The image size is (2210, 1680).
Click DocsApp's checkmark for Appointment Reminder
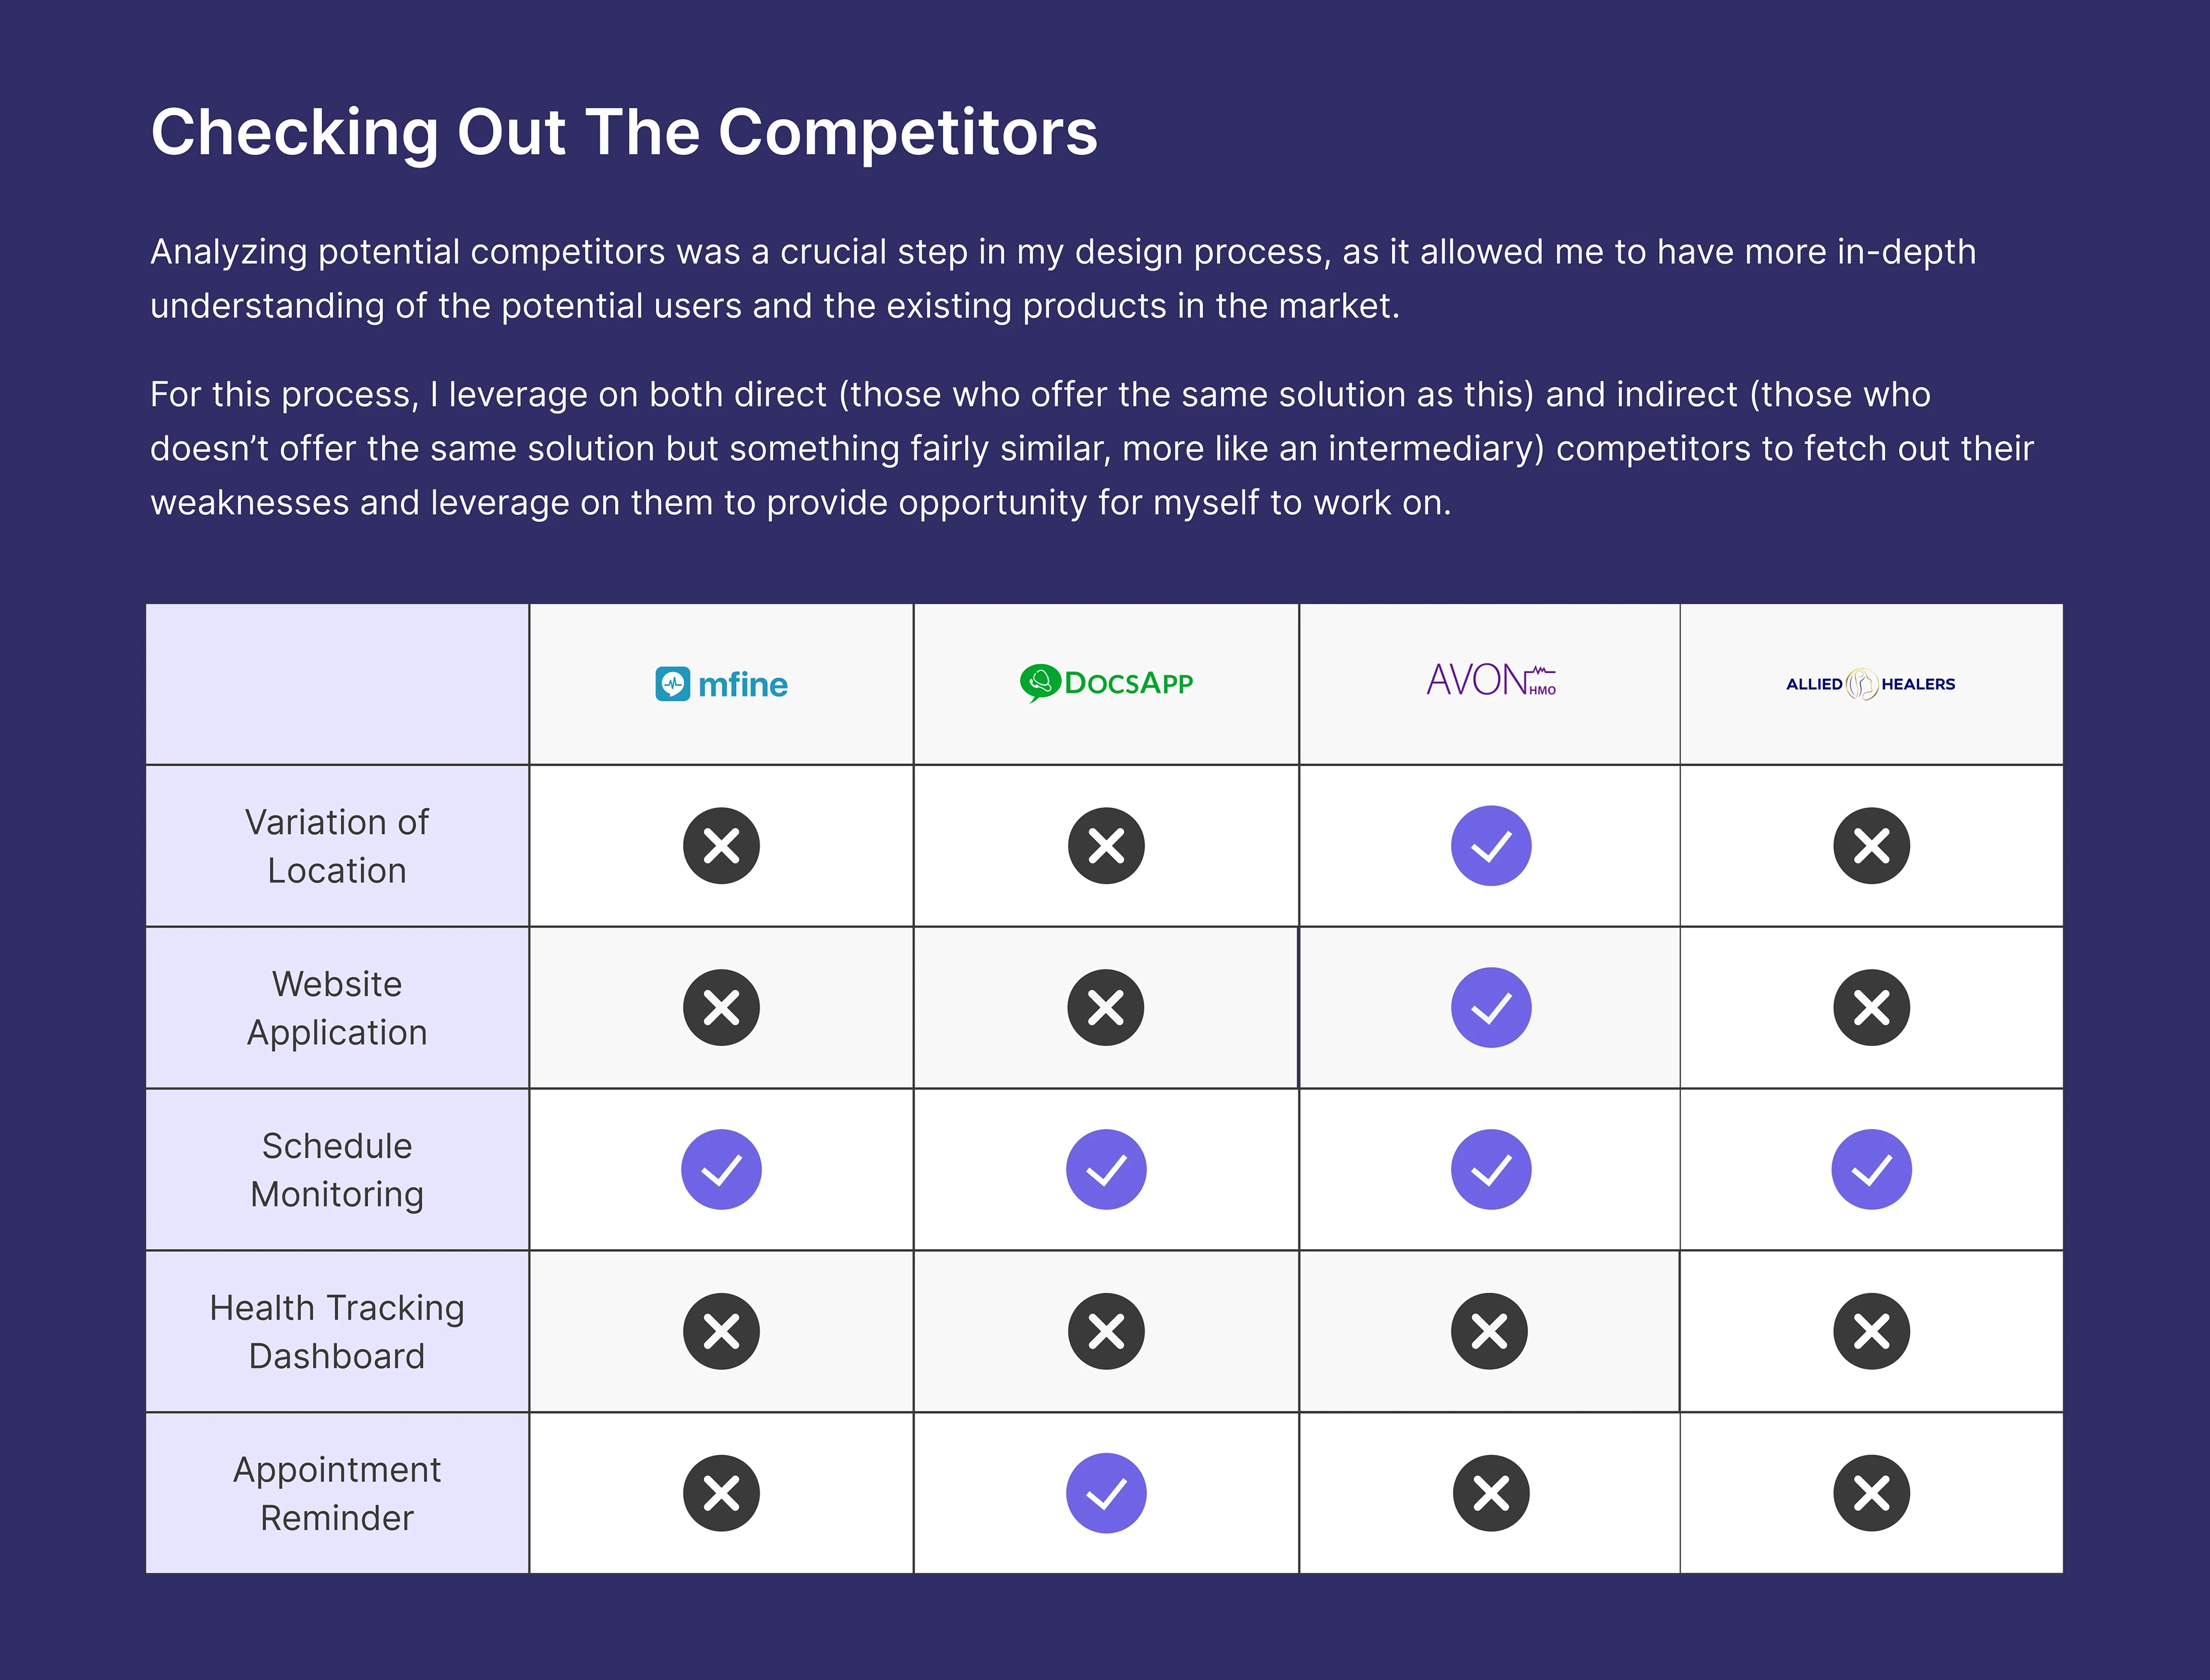click(x=1107, y=1493)
